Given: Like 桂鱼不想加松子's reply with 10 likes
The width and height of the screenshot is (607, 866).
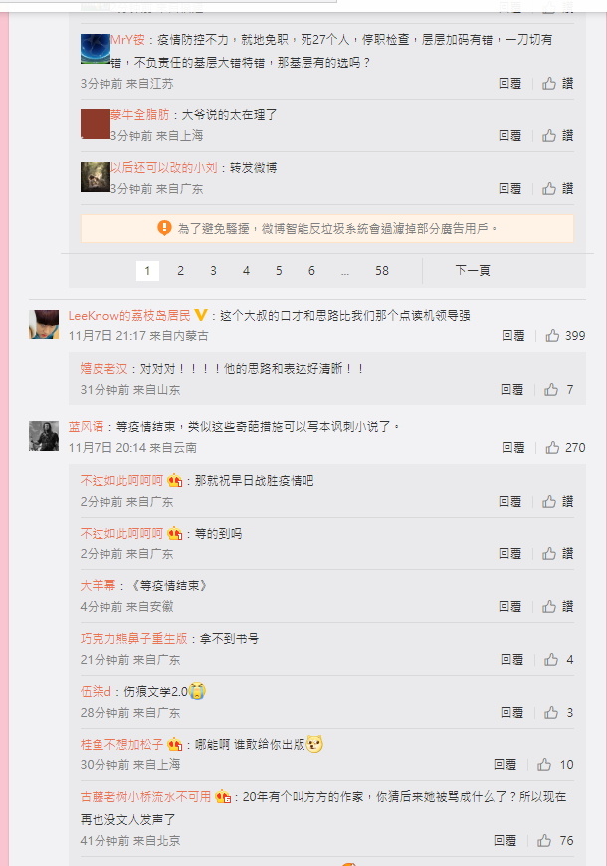Looking at the screenshot, I should point(555,764).
